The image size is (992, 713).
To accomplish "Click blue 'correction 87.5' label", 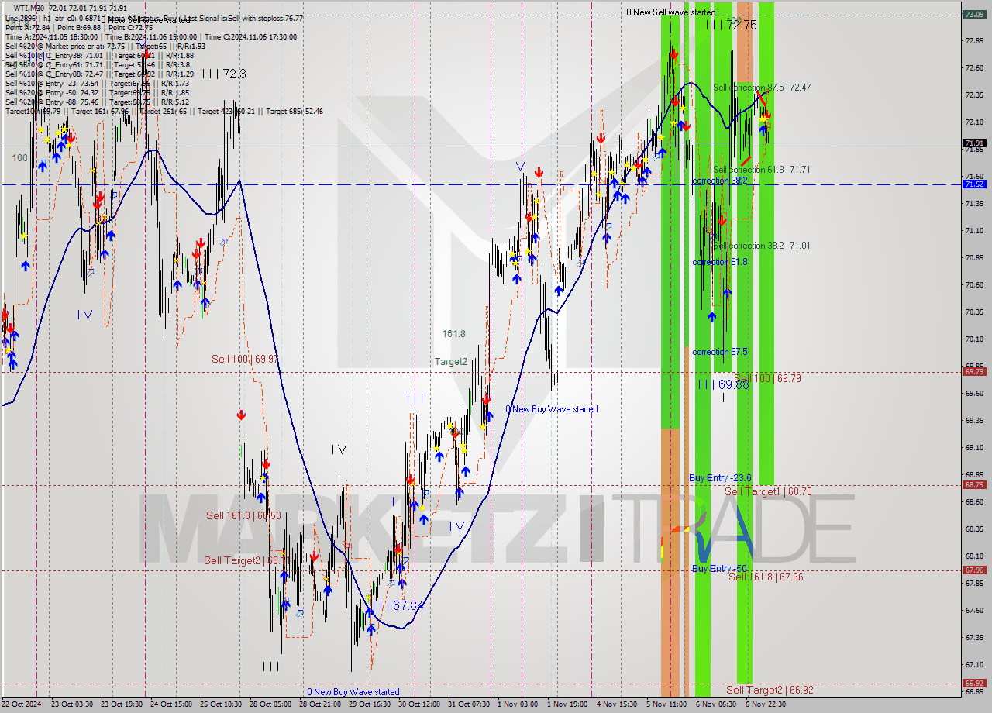I will pyautogui.click(x=720, y=352).
